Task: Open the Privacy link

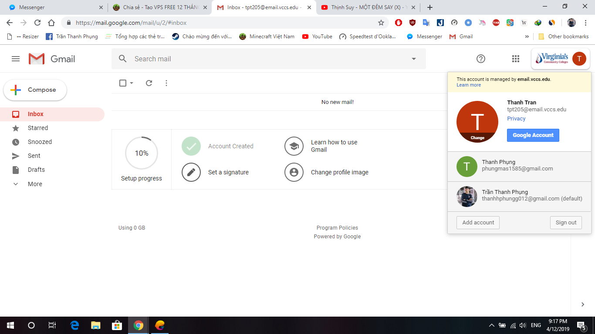Action: click(516, 119)
